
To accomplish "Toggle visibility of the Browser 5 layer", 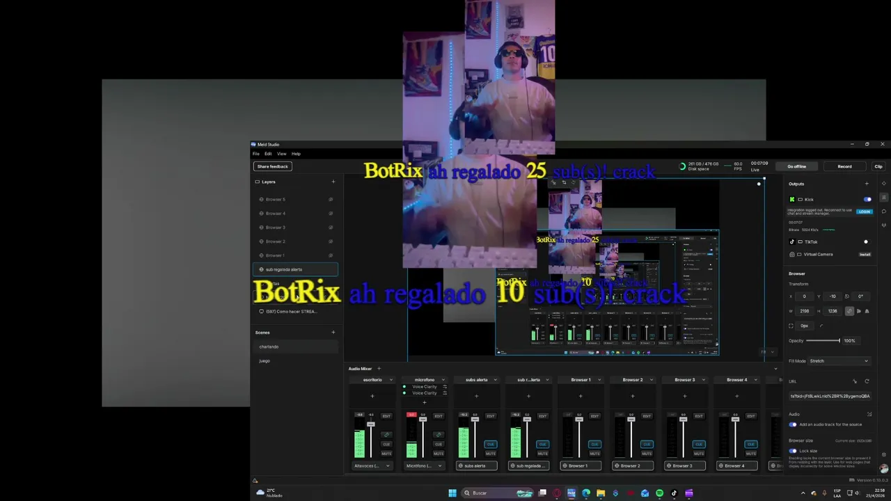I will (331, 200).
